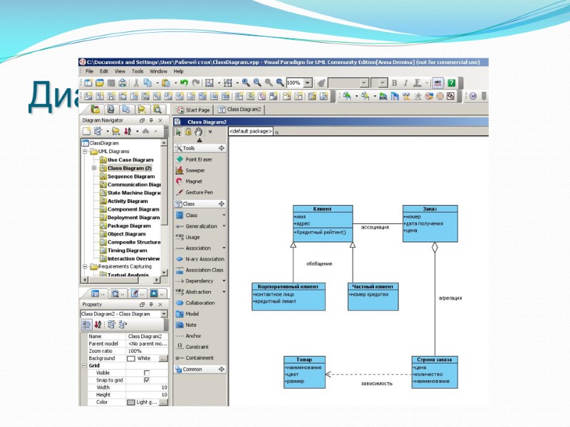Click the Cut scissors icon
The image size is (570, 427).
(136, 83)
